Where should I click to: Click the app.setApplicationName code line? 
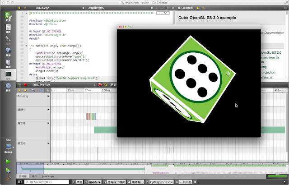tap(61, 56)
